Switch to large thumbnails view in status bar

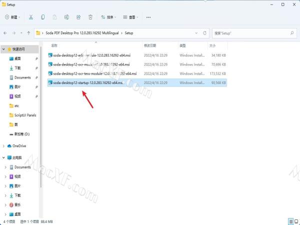[296, 221]
